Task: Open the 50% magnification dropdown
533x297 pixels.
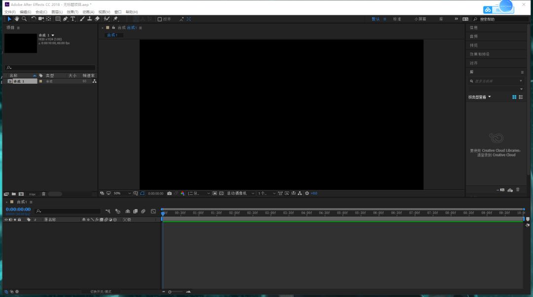Action: click(122, 193)
